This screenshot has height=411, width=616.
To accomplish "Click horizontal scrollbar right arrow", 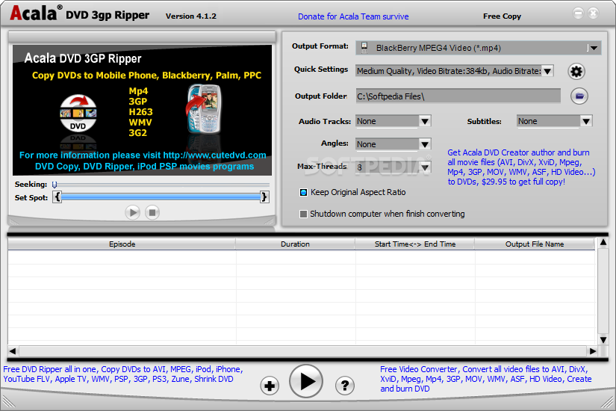I will coord(592,351).
